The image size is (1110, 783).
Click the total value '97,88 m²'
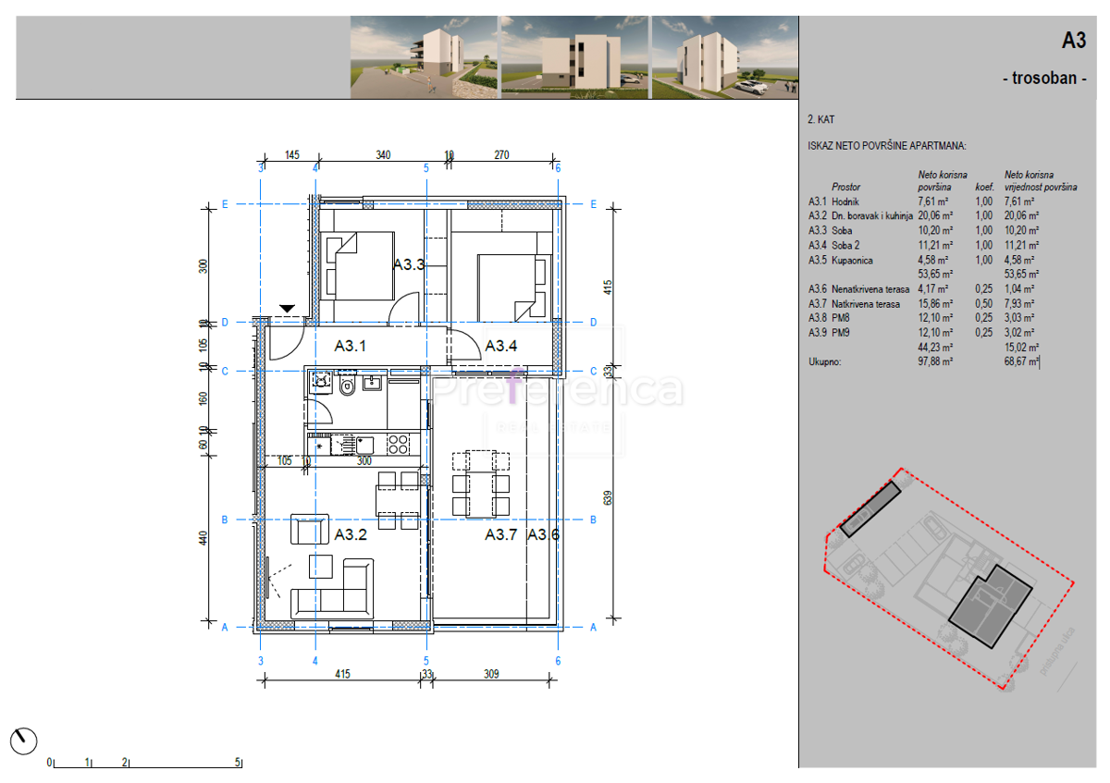936,363
